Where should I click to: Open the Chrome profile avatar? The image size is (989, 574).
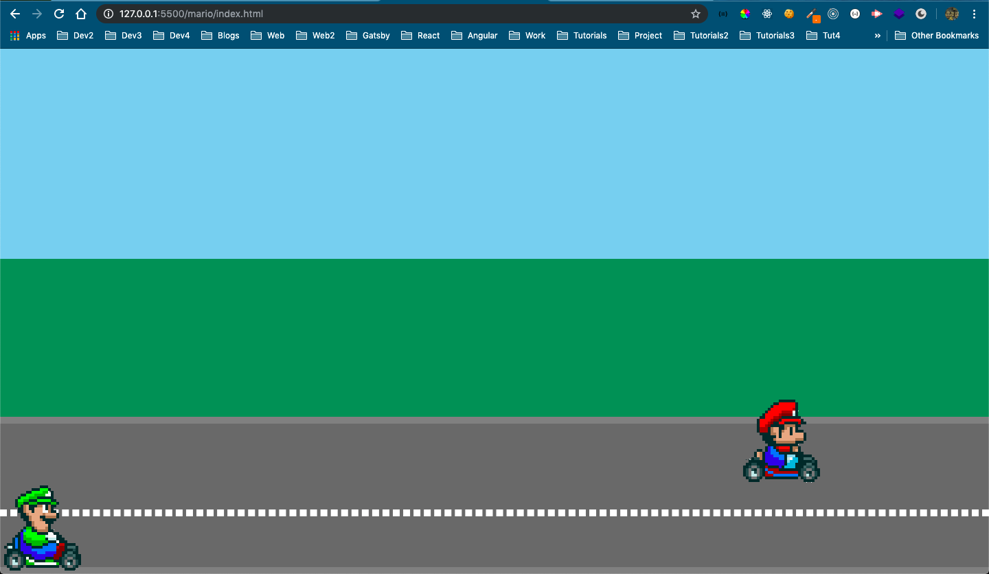pyautogui.click(x=952, y=14)
